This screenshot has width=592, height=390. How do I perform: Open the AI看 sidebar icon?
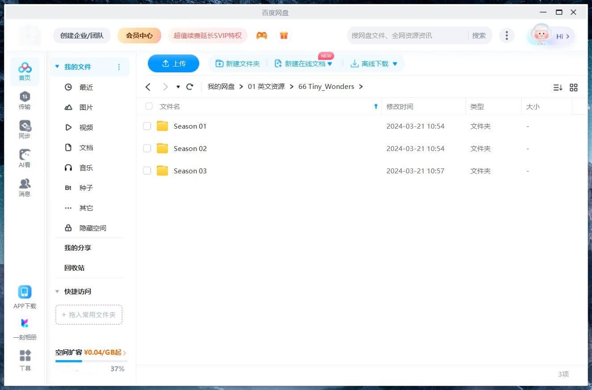[x=25, y=155]
